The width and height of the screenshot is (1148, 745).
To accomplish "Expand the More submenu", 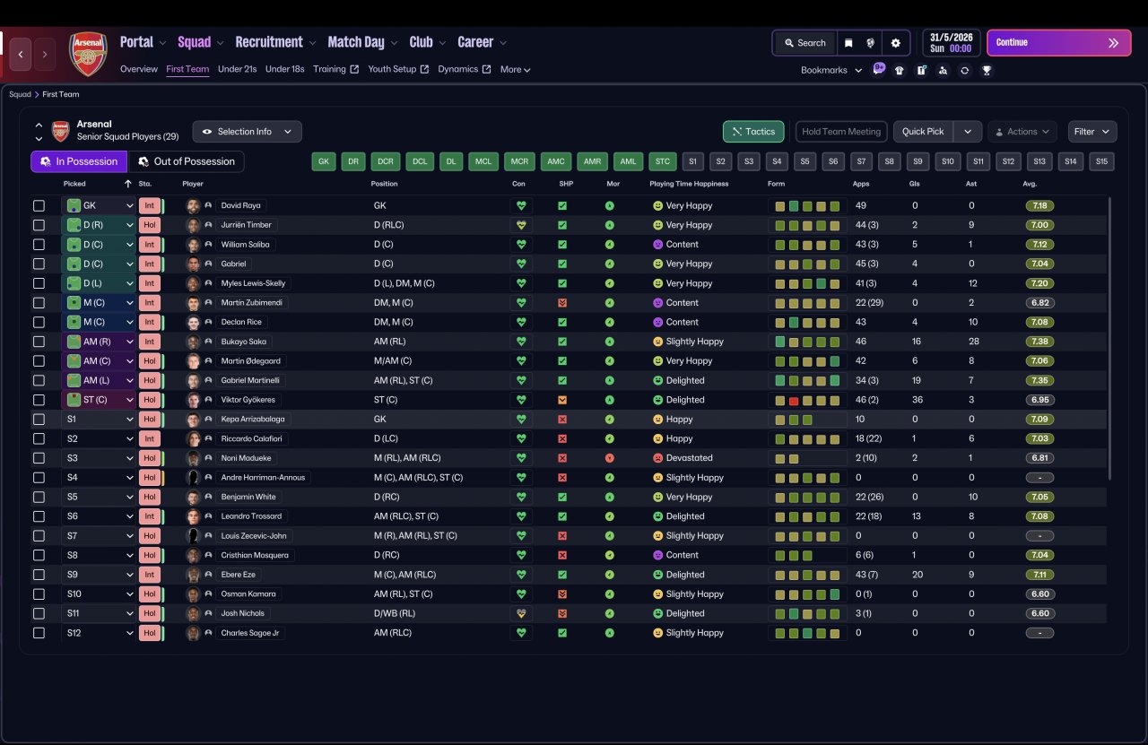I will 516,70.
